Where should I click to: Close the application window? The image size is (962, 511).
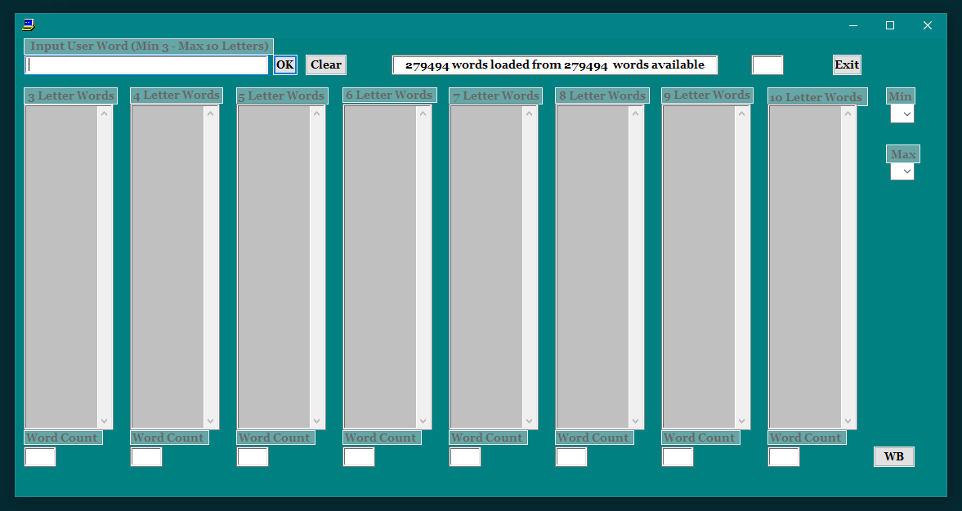point(928,25)
